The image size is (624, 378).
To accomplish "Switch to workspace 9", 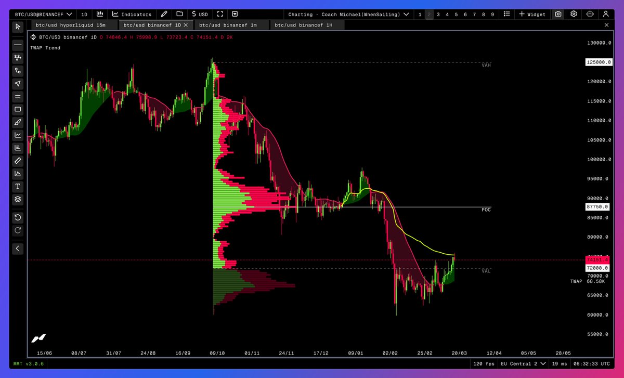I will click(492, 14).
